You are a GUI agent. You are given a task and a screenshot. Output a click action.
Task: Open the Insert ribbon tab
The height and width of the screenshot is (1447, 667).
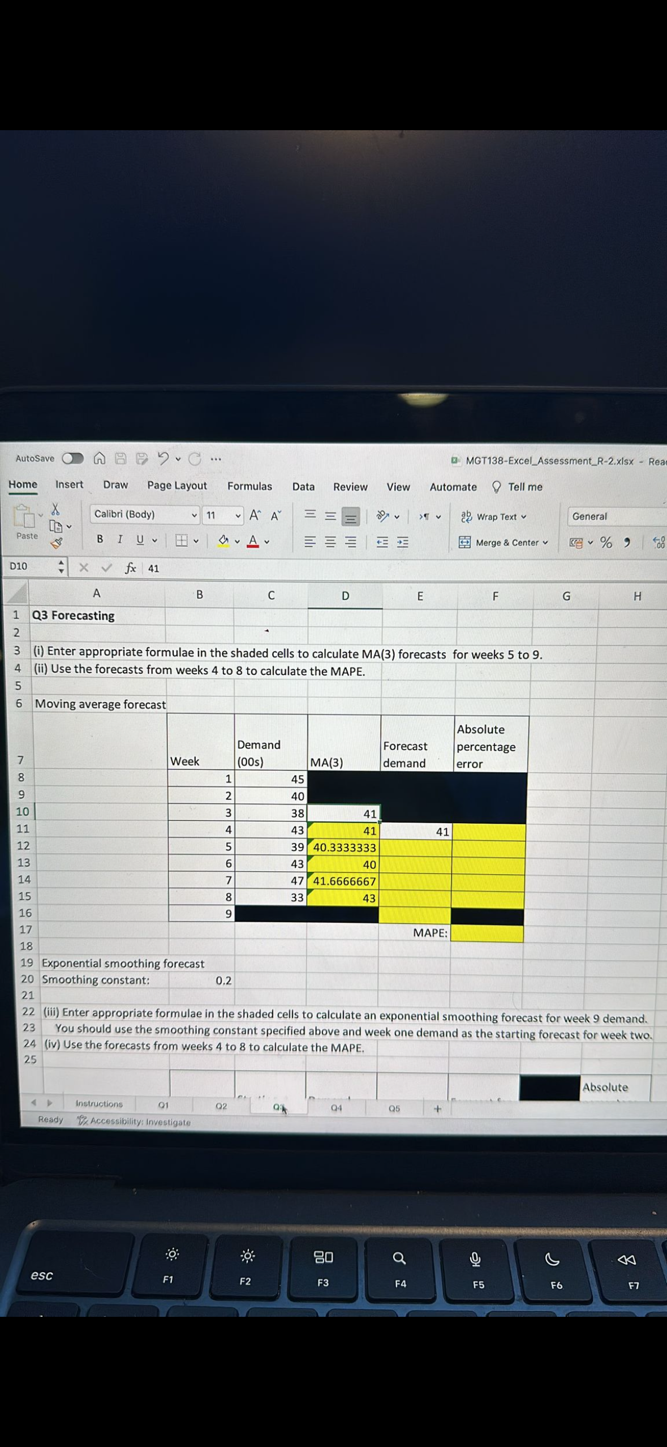tap(69, 485)
